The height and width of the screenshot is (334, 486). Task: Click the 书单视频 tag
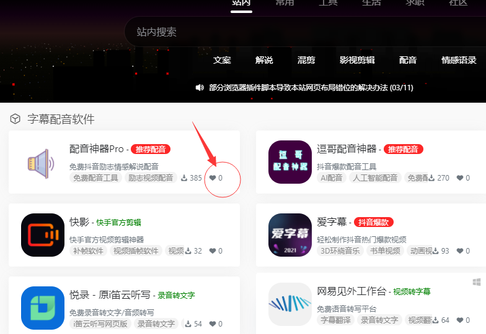tap(386, 251)
